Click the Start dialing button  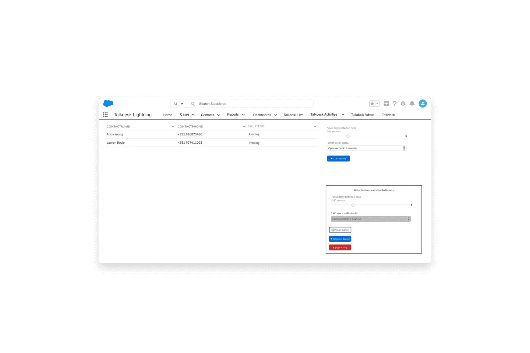point(338,158)
